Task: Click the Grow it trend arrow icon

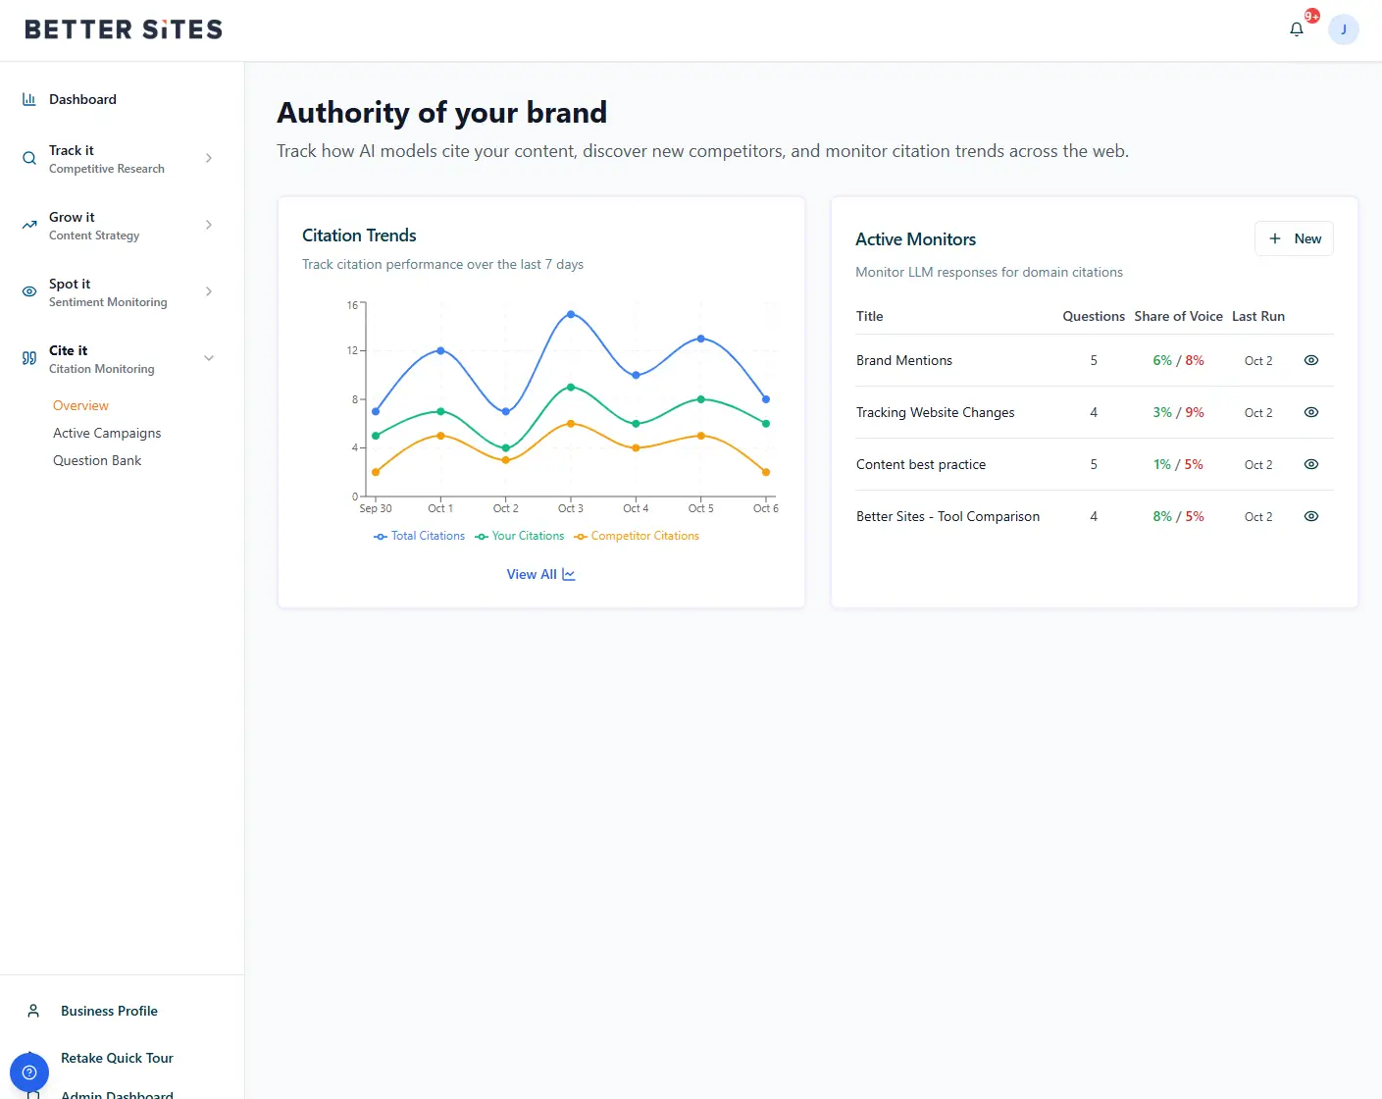Action: 29,225
